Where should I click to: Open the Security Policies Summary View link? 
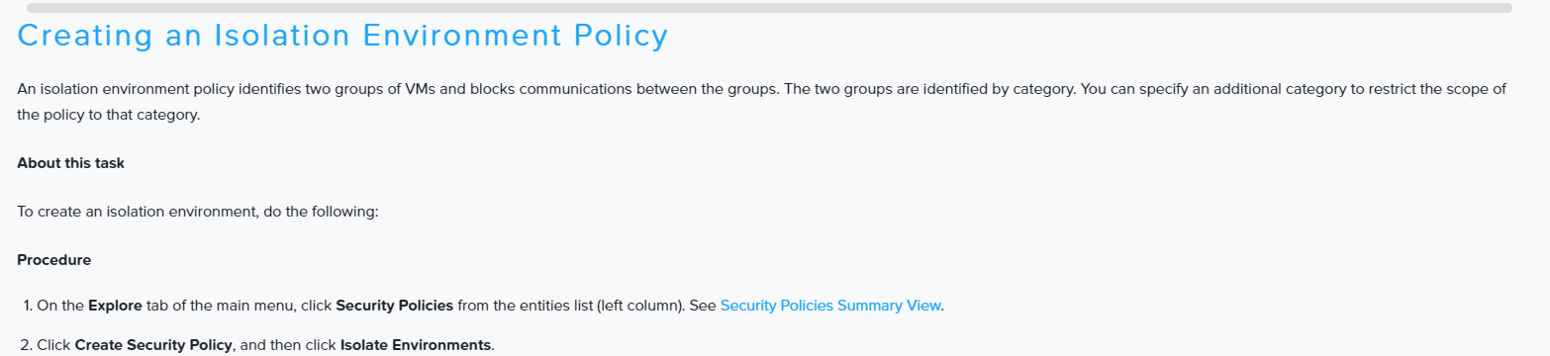[x=830, y=306]
